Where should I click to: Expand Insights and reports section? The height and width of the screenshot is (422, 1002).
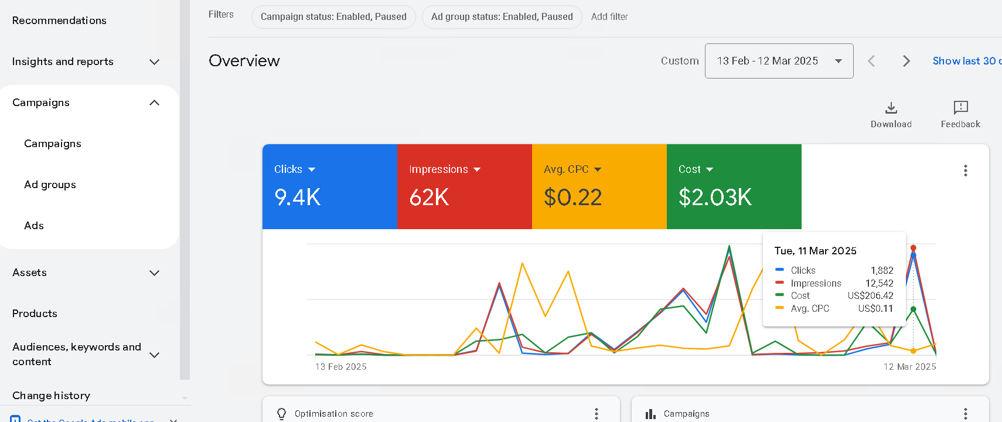[154, 62]
